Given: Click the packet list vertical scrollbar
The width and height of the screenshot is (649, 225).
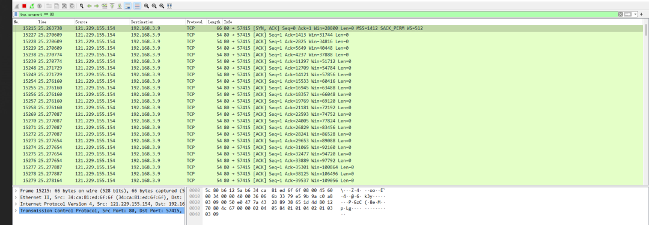Looking at the screenshot, I should 646,103.
